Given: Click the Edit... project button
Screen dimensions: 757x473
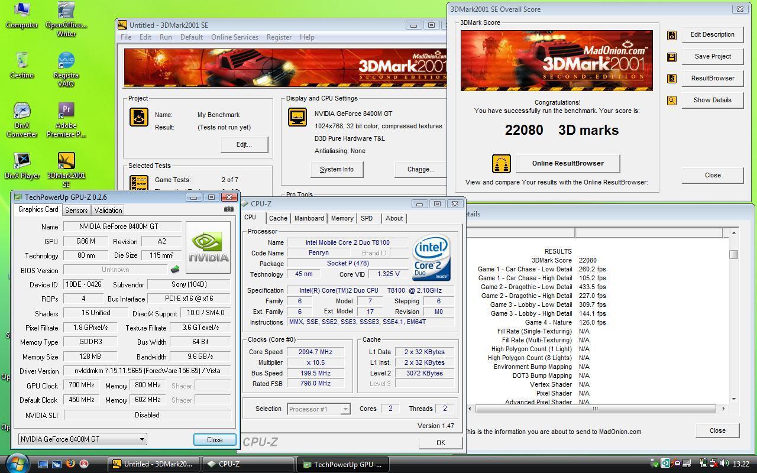Looking at the screenshot, I should 244,144.
